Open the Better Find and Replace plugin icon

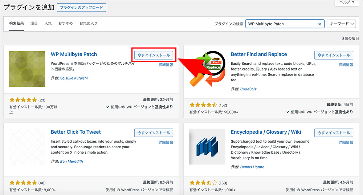click(207, 69)
